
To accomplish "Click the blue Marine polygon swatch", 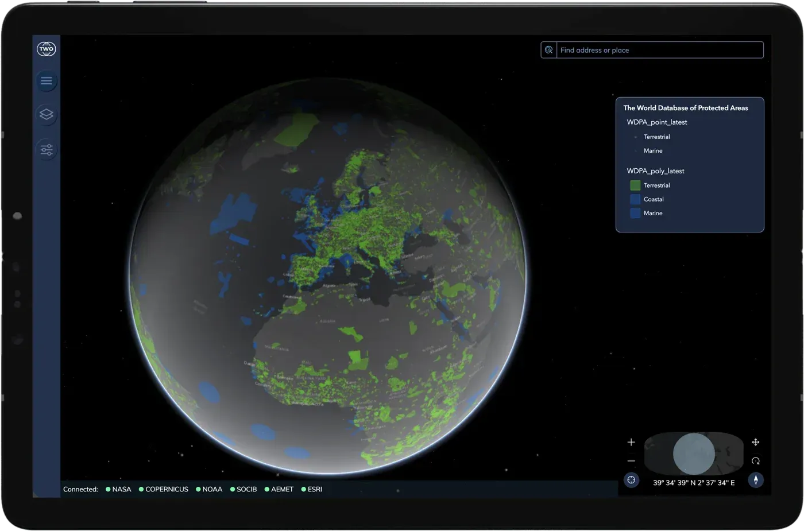I will pos(635,213).
